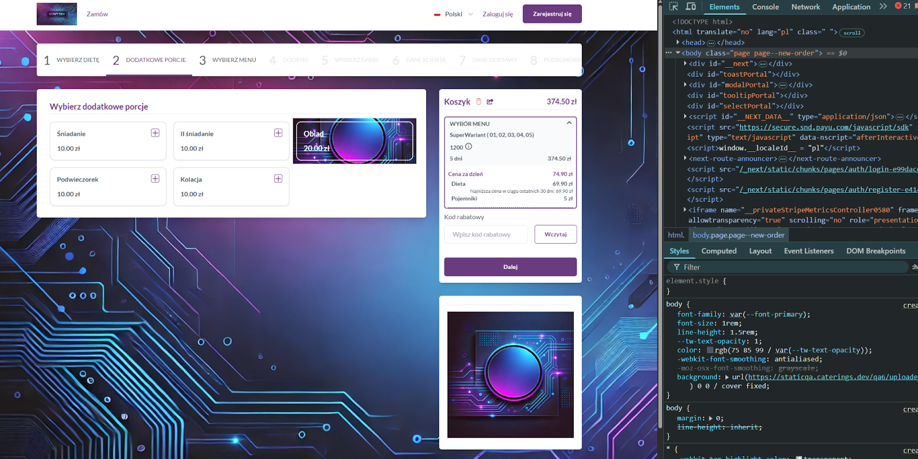Image resolution: width=918 pixels, height=459 pixels.
Task: Activate DevTools inspect element picker
Action: [x=674, y=6]
